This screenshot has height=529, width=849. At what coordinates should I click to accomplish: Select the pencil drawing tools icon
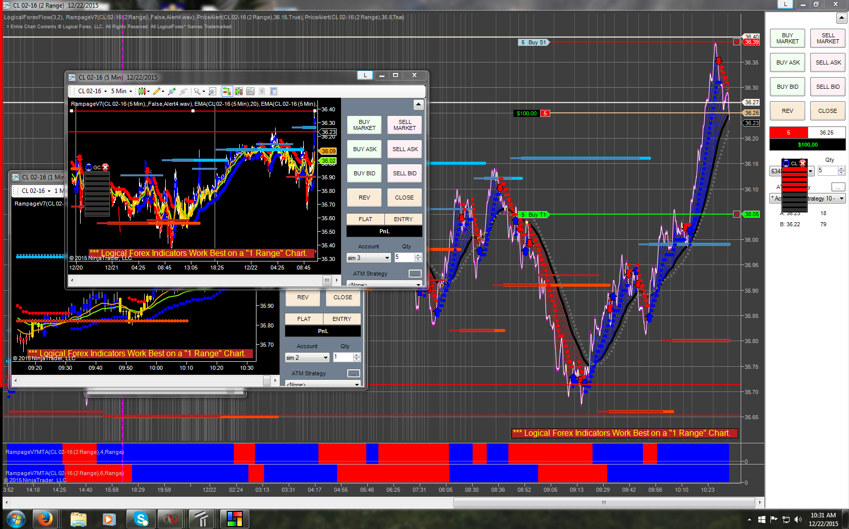(x=157, y=91)
